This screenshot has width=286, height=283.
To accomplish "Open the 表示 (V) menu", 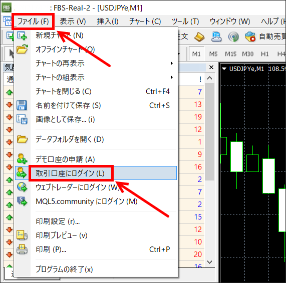I will 73,21.
